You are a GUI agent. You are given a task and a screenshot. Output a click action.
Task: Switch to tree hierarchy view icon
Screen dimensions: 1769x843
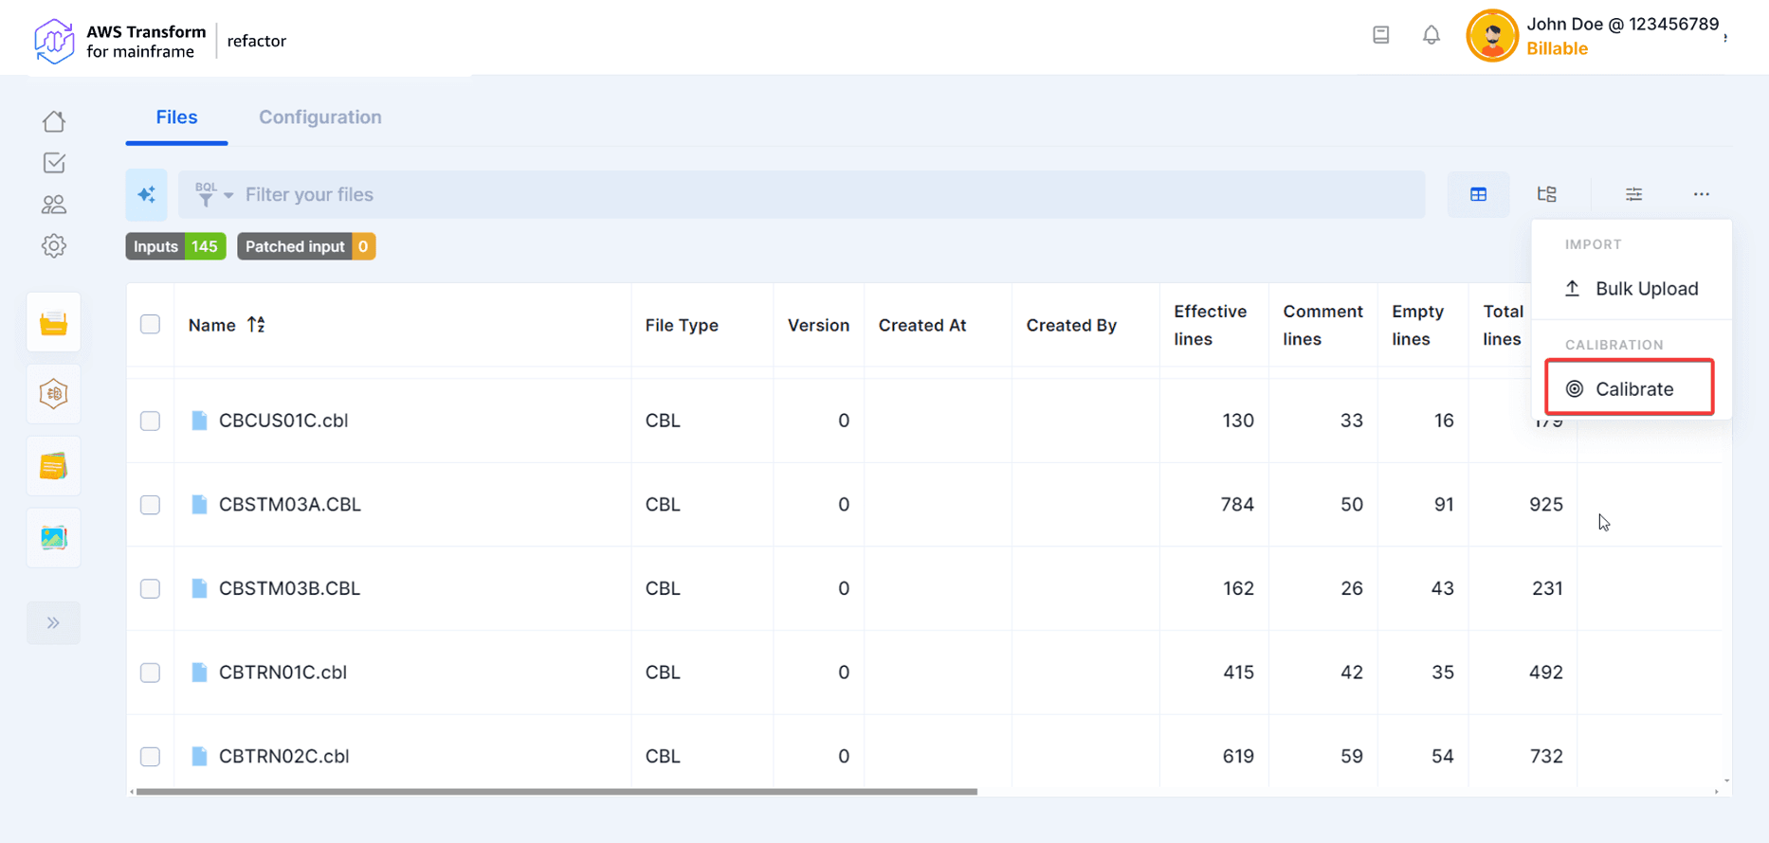point(1546,194)
